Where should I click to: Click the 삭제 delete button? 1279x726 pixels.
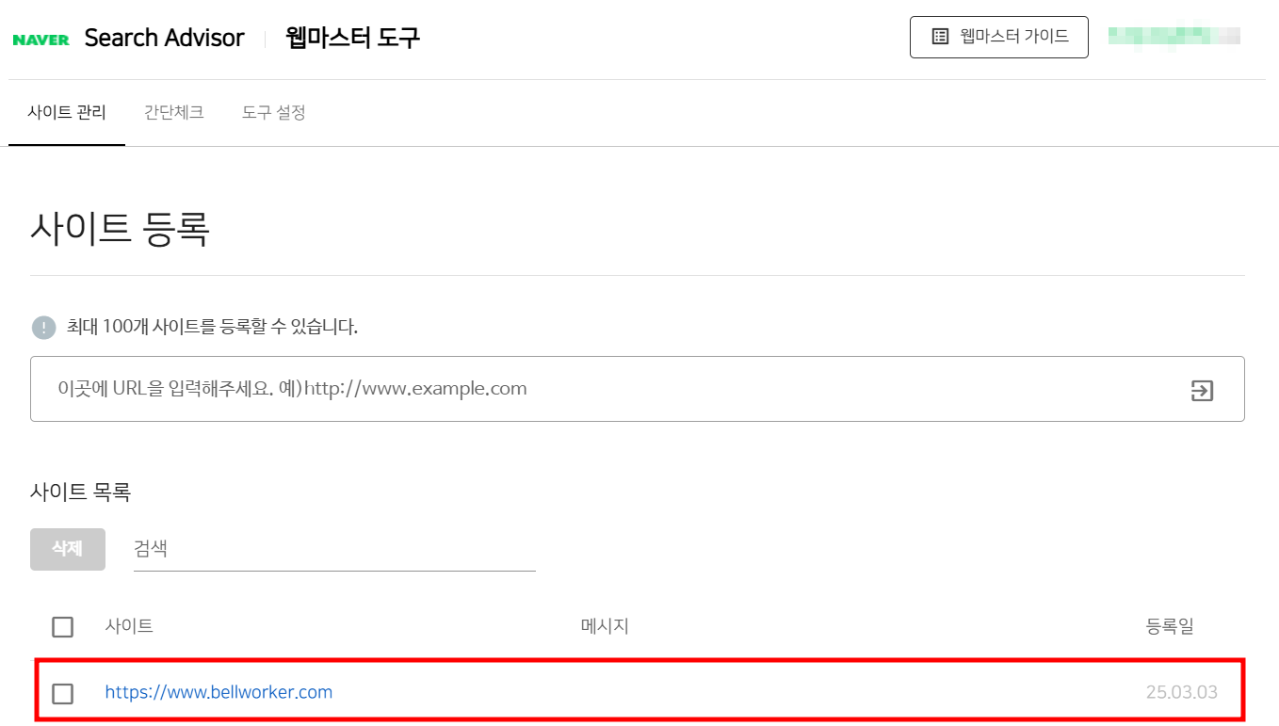[68, 549]
